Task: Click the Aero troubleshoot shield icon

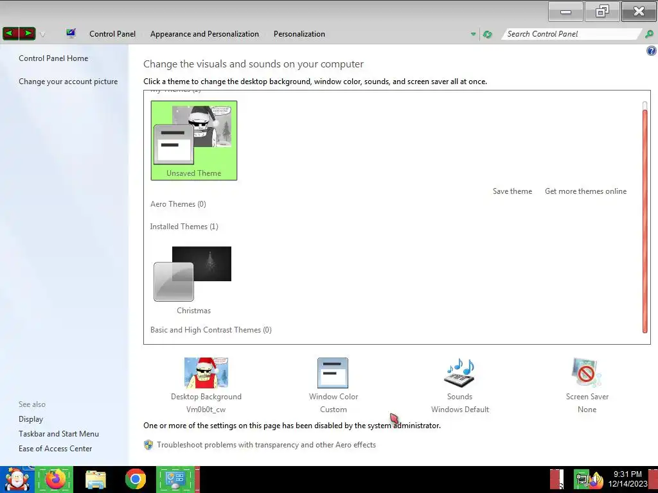Action: coord(148,445)
